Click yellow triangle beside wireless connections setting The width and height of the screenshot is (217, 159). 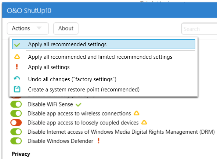(x=137, y=113)
